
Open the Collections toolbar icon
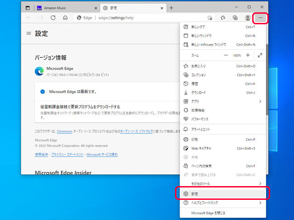click(x=235, y=18)
